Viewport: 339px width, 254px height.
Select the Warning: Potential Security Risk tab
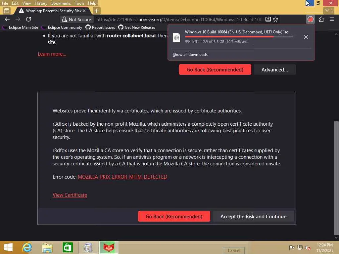click(52, 11)
